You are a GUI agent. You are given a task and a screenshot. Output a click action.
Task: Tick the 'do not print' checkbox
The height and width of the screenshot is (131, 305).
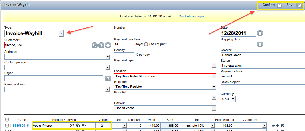146,44
